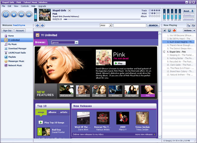Toggle shuffle in Now Playing
The height and width of the screenshot is (143, 197).
[x=188, y=25]
